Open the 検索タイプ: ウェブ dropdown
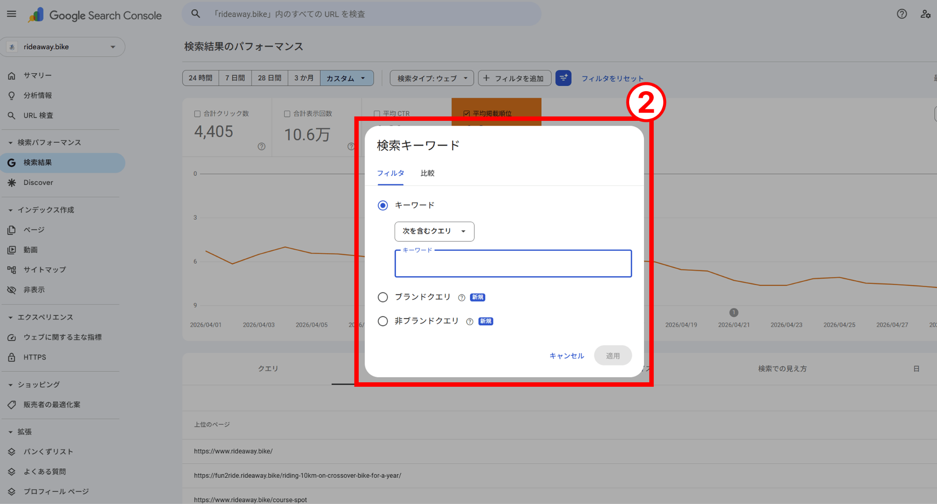 (x=431, y=78)
